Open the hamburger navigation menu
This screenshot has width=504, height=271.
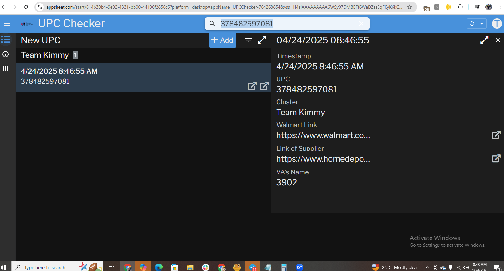coord(7,24)
